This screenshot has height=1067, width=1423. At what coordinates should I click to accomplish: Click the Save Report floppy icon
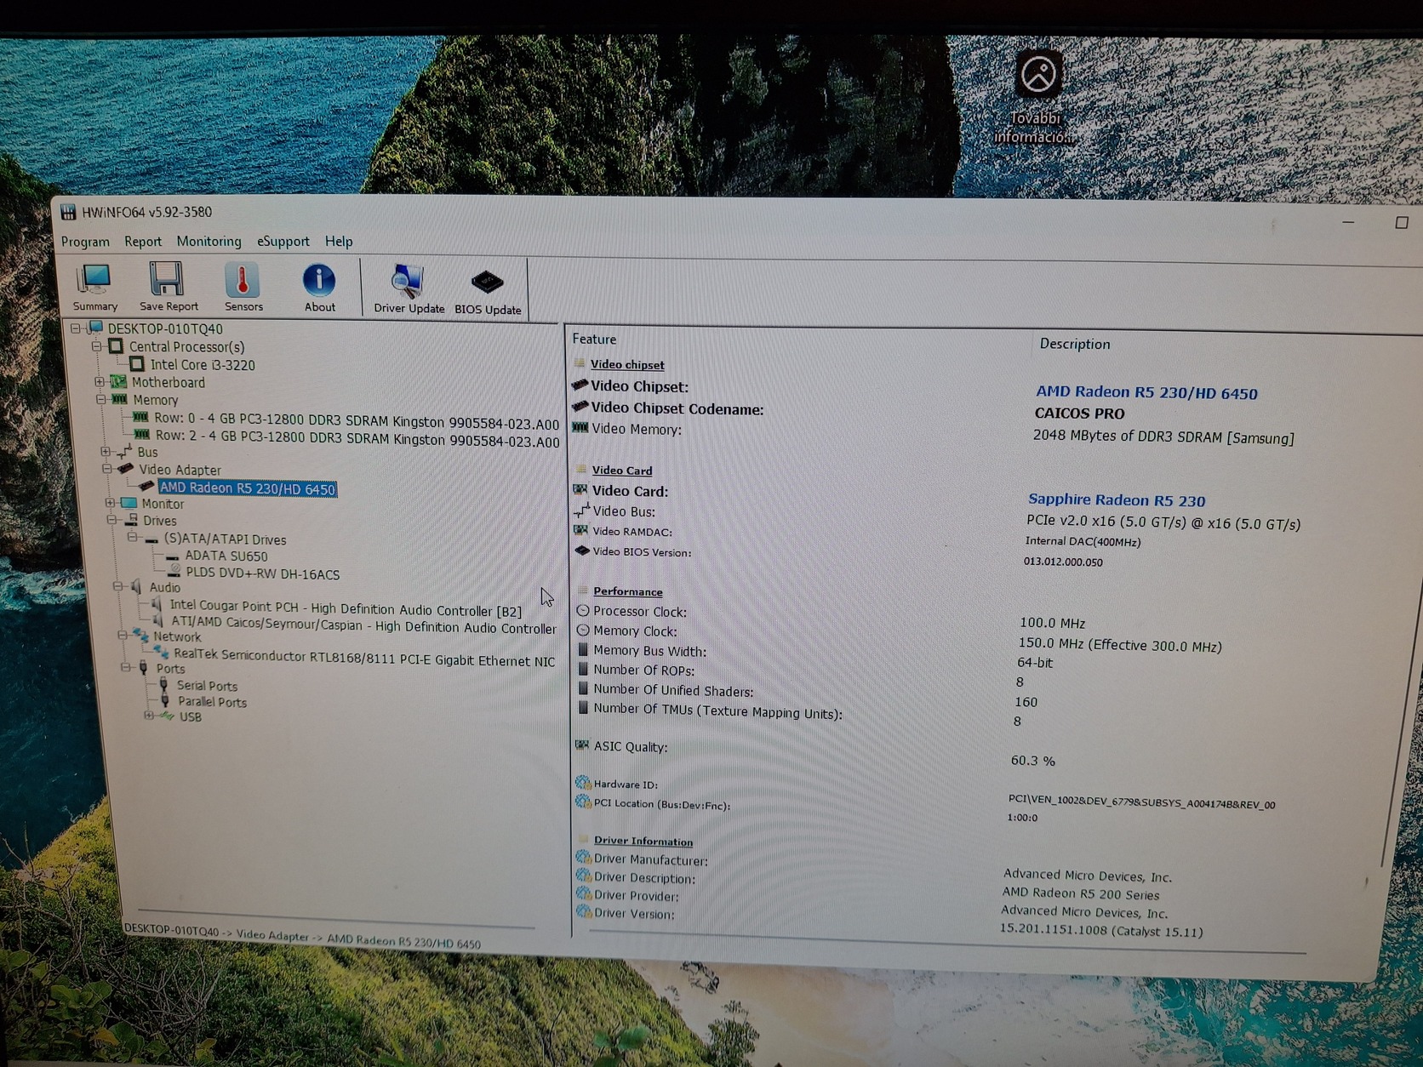(167, 279)
